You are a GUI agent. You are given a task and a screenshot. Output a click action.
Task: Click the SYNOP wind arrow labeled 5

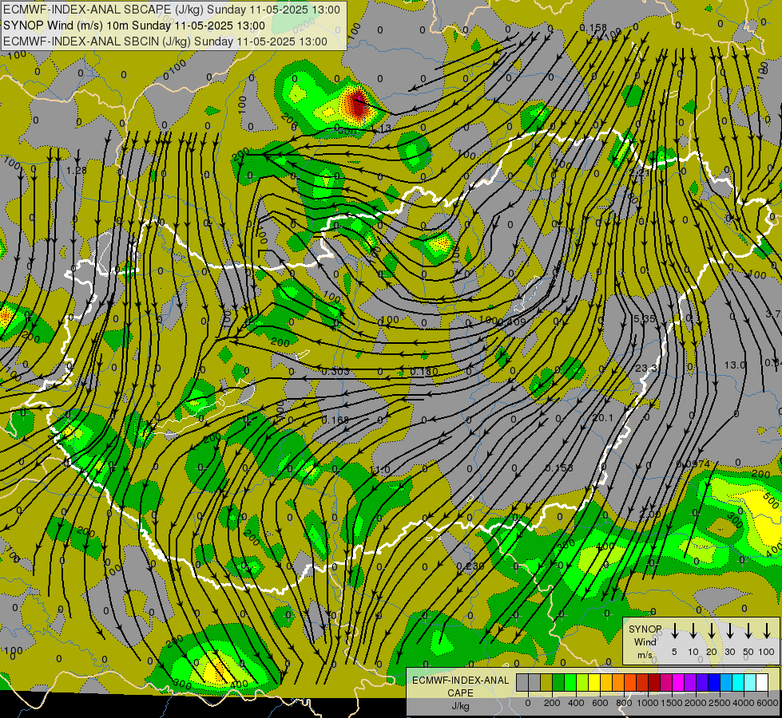pos(674,630)
